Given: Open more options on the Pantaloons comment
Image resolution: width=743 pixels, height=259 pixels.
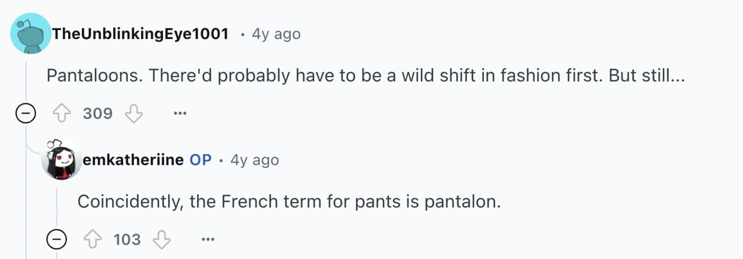Looking at the screenshot, I should point(180,113).
